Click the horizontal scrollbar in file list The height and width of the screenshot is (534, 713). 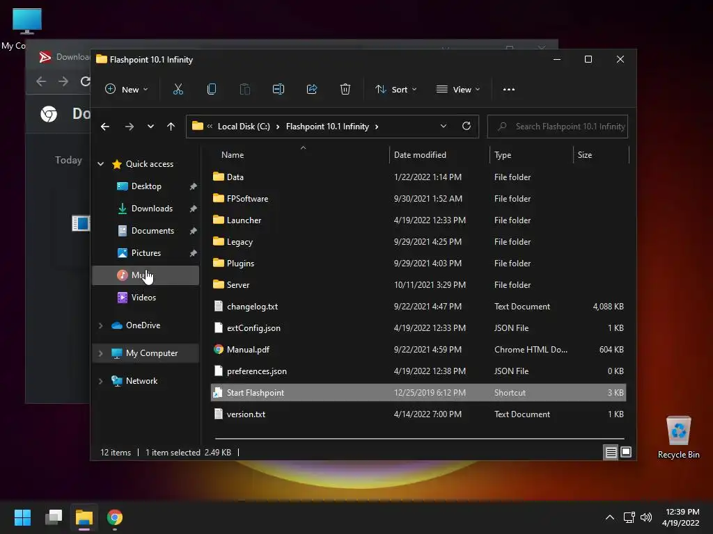tap(419, 439)
